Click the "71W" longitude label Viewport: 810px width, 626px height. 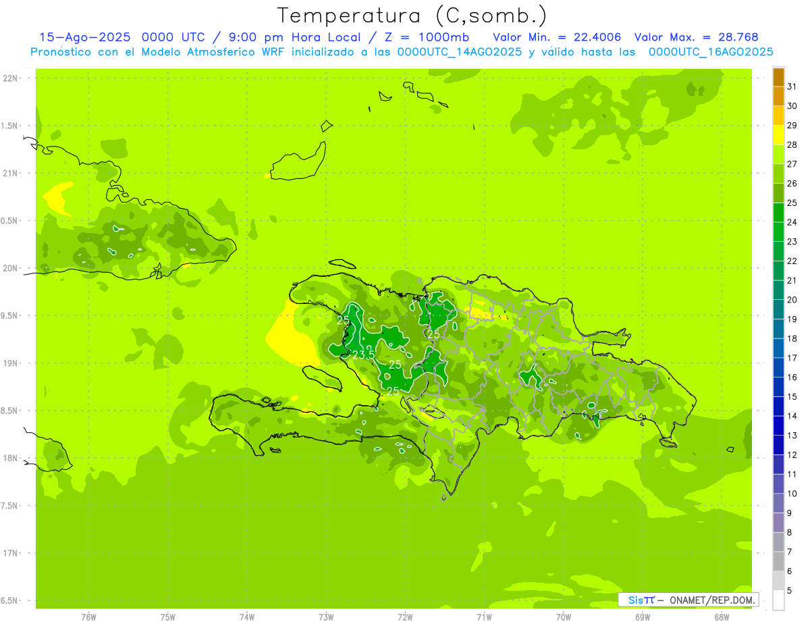pyautogui.click(x=484, y=617)
